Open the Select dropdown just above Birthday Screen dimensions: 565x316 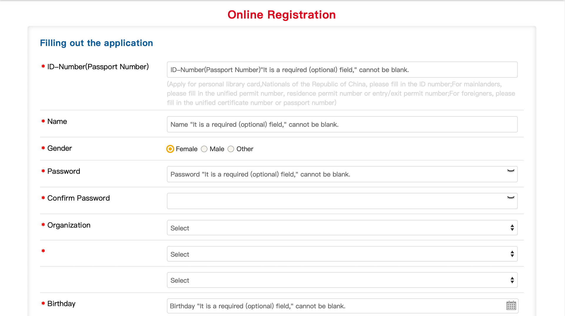[x=342, y=280]
